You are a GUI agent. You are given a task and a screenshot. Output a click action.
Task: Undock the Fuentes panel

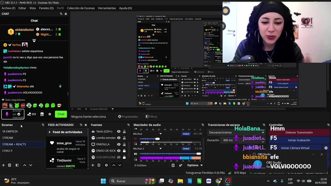[128, 125]
